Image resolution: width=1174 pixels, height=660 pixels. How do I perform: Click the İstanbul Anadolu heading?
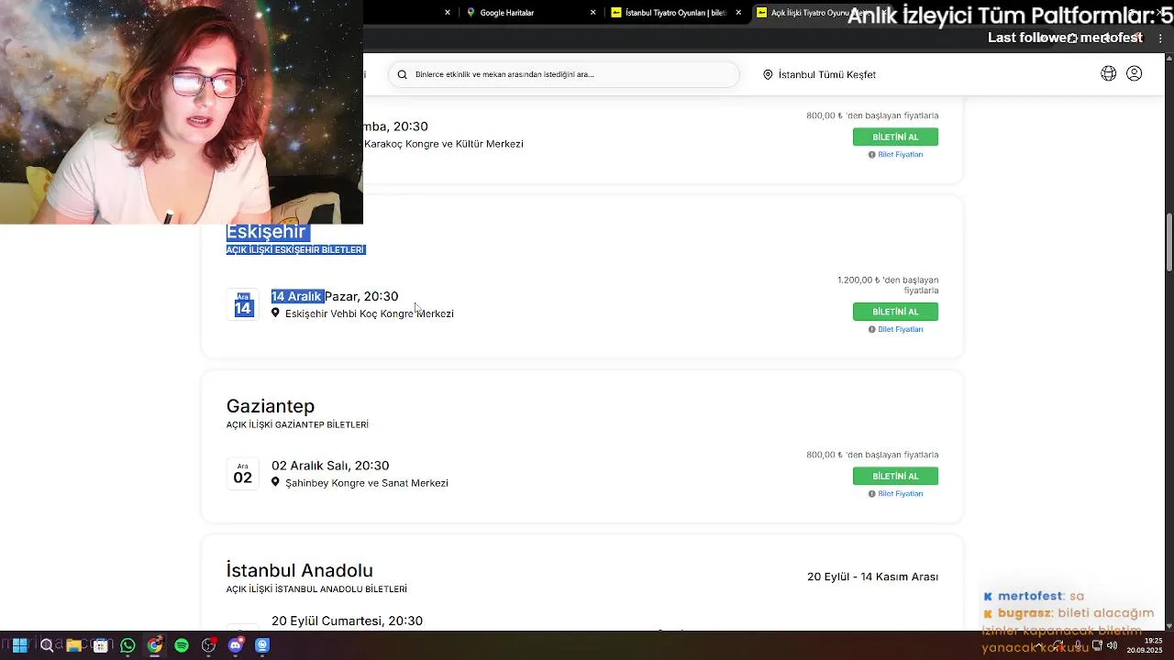(x=300, y=570)
